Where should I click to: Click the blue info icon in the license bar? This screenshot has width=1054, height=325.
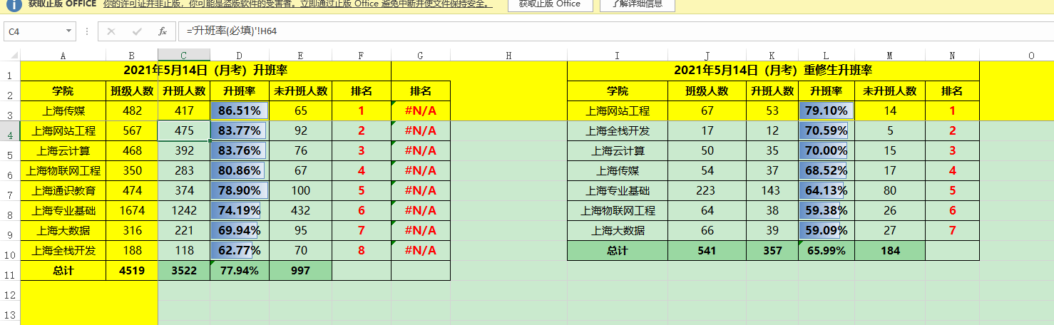tap(13, 5)
